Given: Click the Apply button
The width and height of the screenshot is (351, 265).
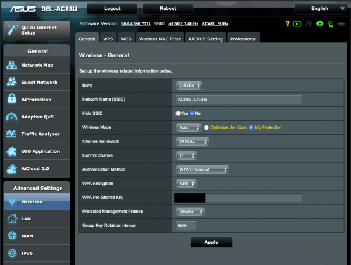Looking at the screenshot, I should pos(211,242).
